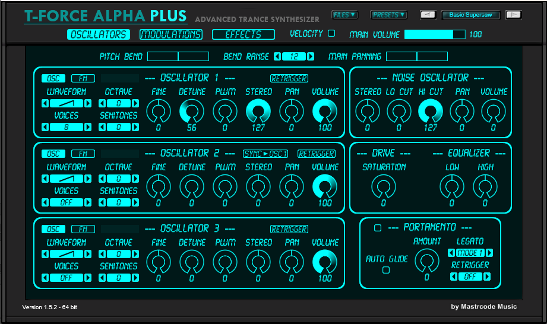The image size is (547, 324).
Task: Click the Oscillator 1 voices value 8
Action: tap(67, 127)
